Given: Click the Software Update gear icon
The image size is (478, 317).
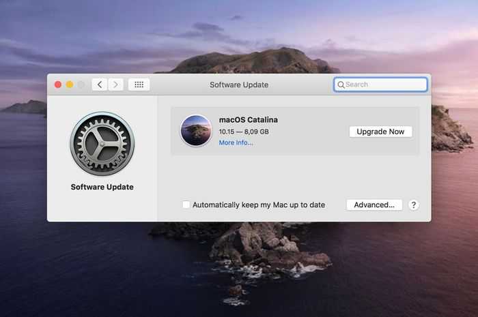Looking at the screenshot, I should (x=102, y=144).
